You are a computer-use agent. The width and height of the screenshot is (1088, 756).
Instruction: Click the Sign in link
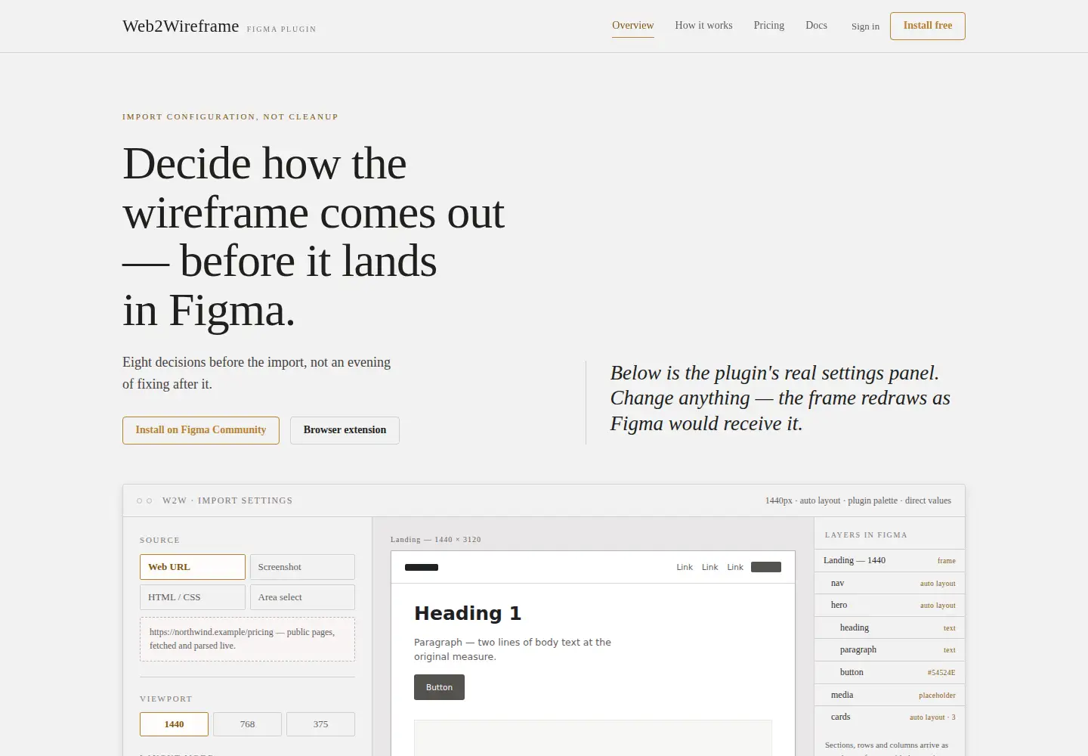point(865,26)
